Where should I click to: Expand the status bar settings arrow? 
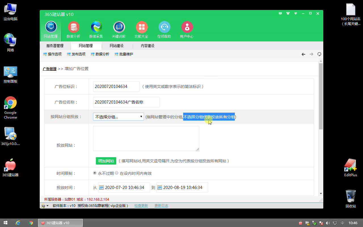[x=47, y=206]
